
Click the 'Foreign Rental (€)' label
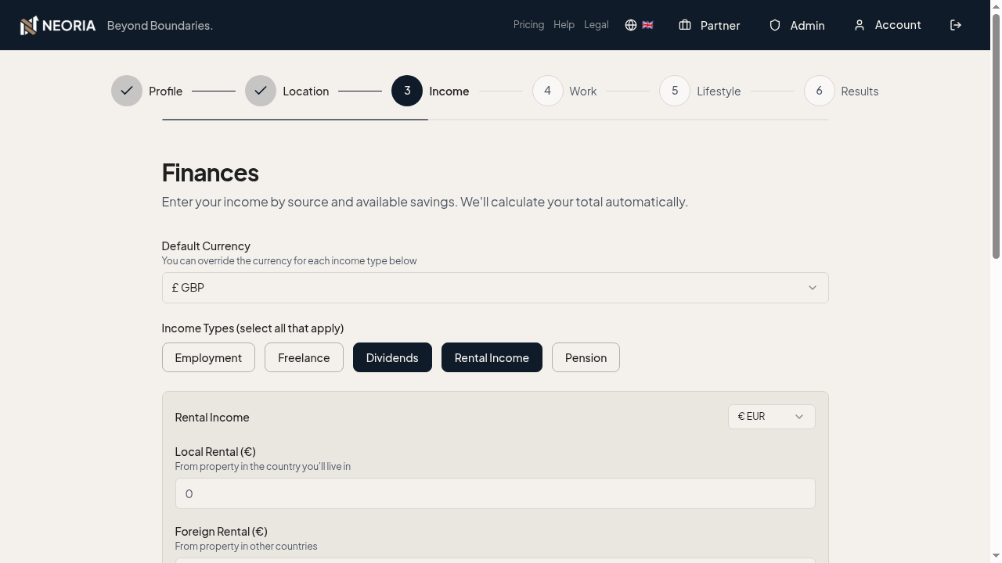(x=222, y=532)
